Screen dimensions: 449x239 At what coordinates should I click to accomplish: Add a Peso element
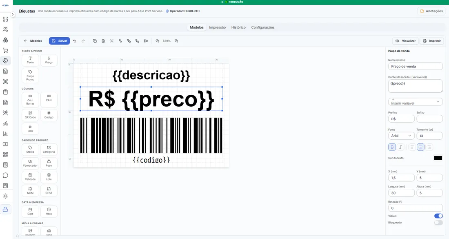click(49, 163)
